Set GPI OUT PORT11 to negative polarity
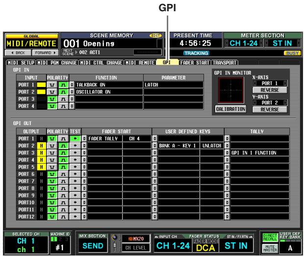This screenshot has height=256, width=304. click(x=52, y=210)
